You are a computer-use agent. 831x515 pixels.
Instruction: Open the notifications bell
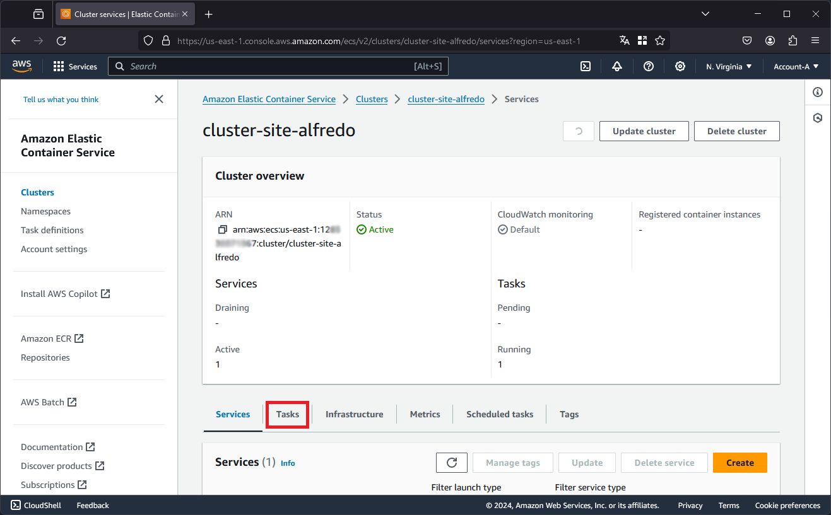click(x=617, y=66)
